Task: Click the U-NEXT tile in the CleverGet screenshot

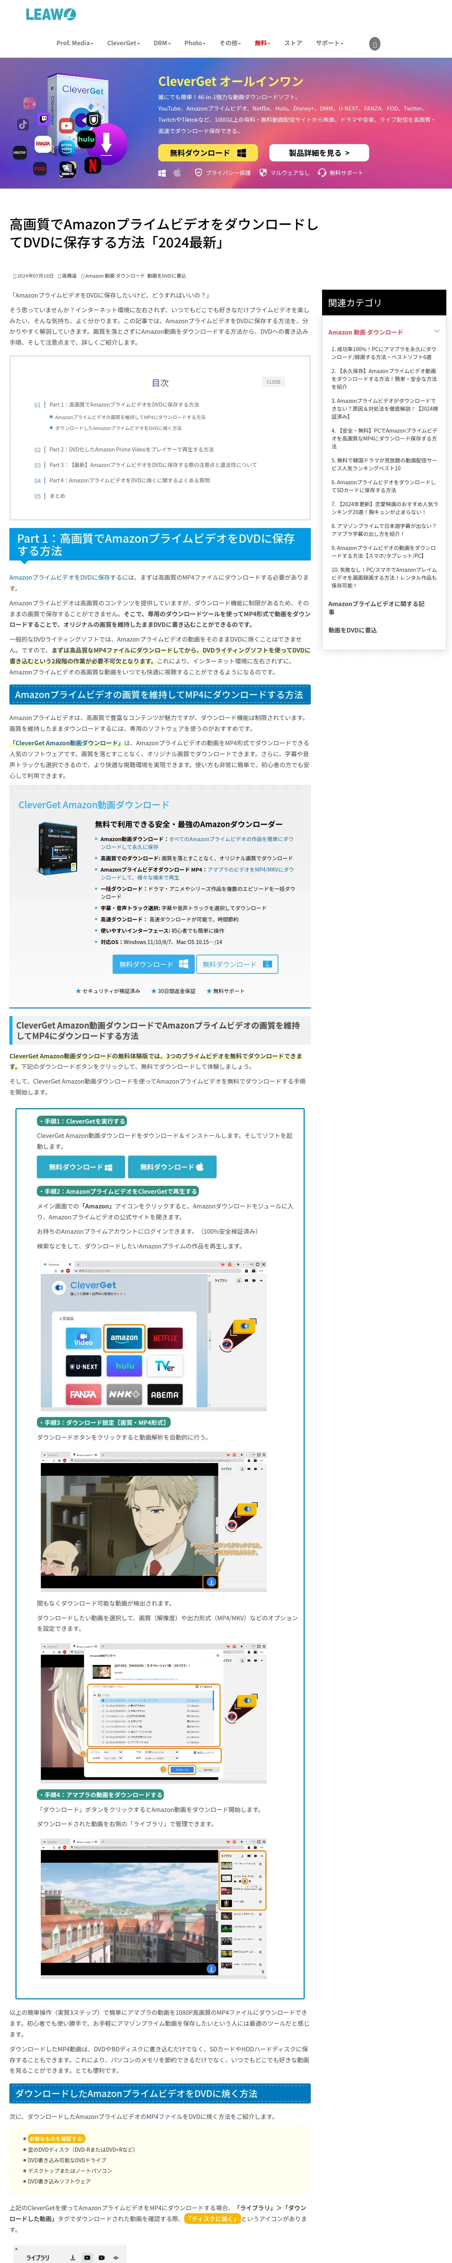Action: click(x=83, y=1366)
